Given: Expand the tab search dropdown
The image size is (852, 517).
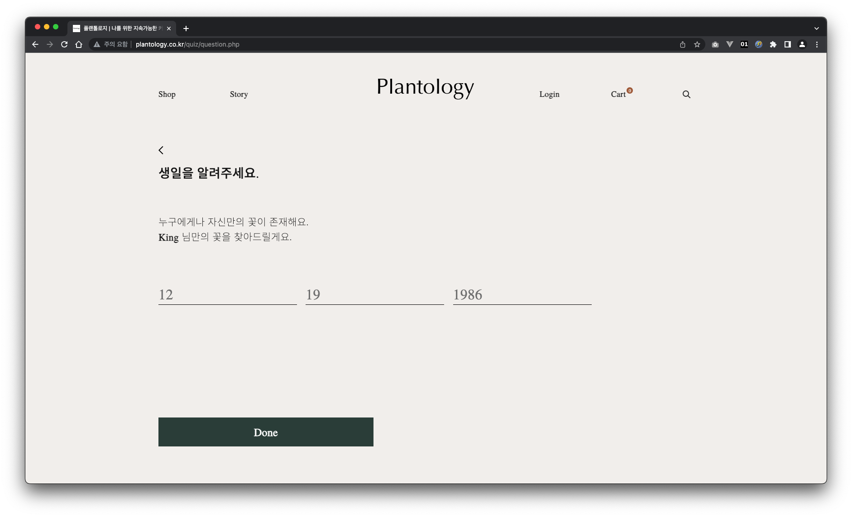Looking at the screenshot, I should (x=817, y=28).
